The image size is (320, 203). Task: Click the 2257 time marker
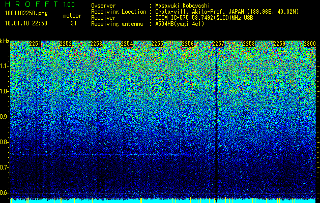coord(218,44)
